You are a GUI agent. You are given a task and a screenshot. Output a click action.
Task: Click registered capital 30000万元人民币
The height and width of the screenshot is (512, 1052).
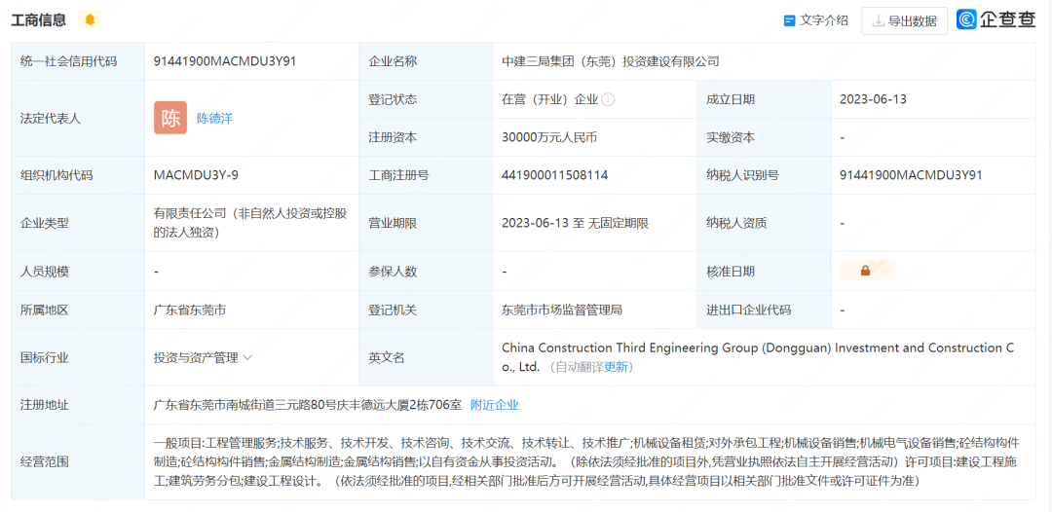[x=549, y=137]
